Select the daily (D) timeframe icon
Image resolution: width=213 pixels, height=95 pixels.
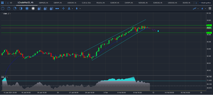39,8
